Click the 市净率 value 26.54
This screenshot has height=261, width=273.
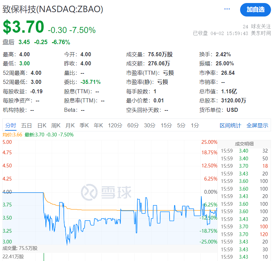pyautogui.click(x=228, y=73)
